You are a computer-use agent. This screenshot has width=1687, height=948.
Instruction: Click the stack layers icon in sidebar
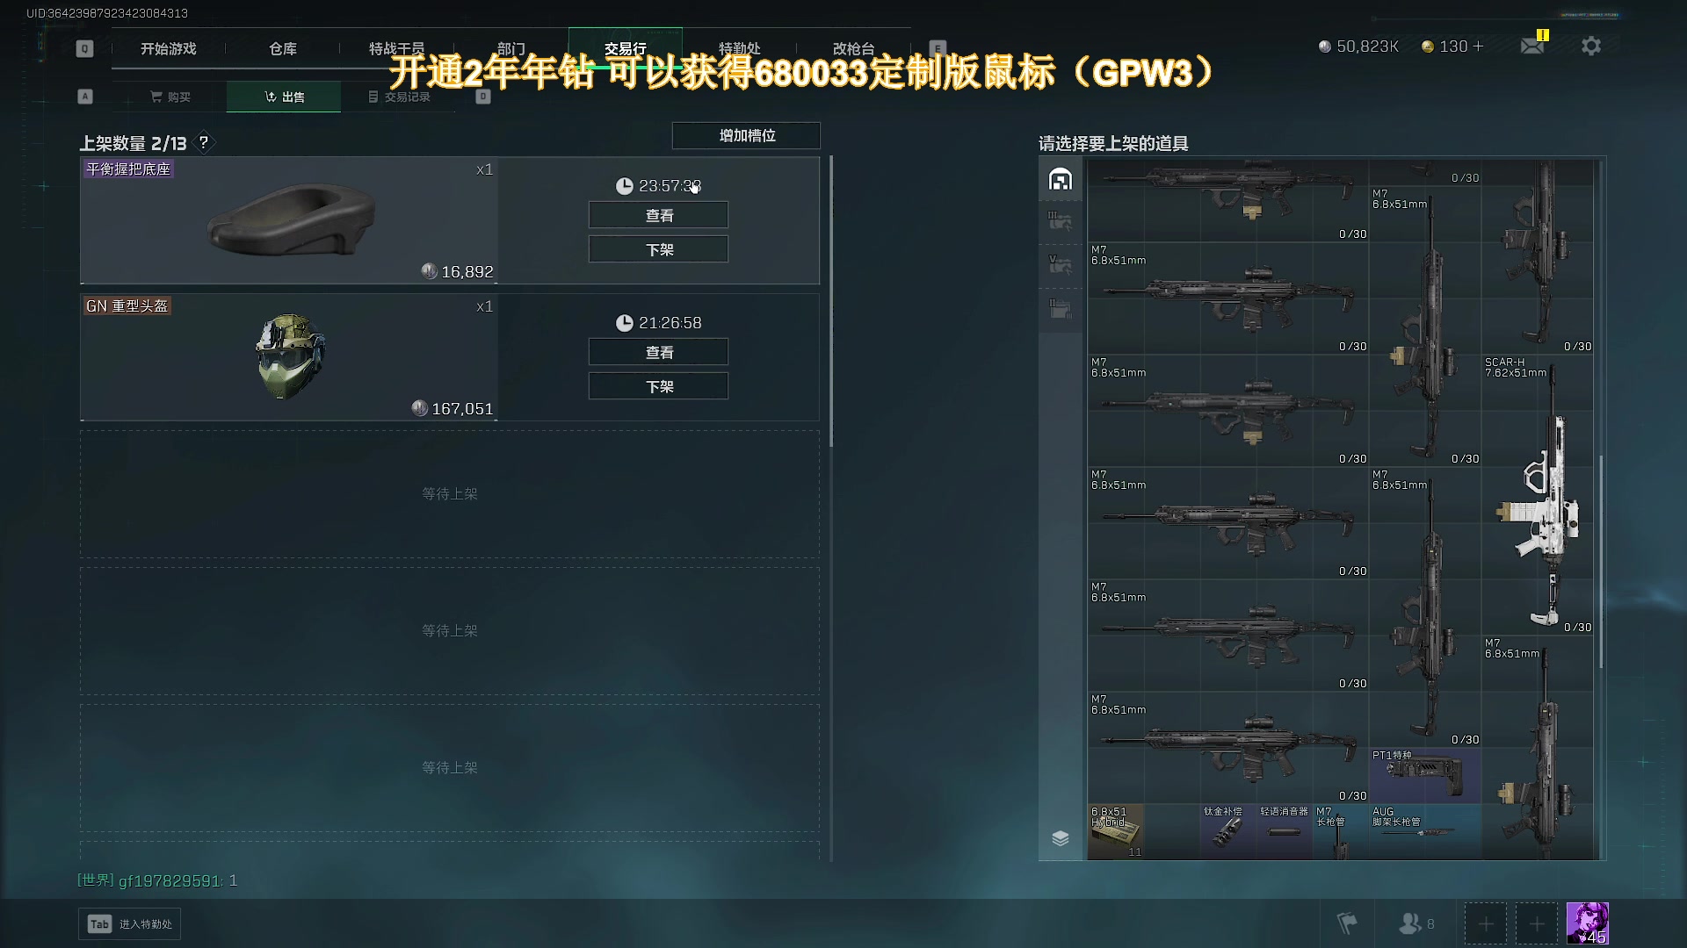click(1061, 838)
